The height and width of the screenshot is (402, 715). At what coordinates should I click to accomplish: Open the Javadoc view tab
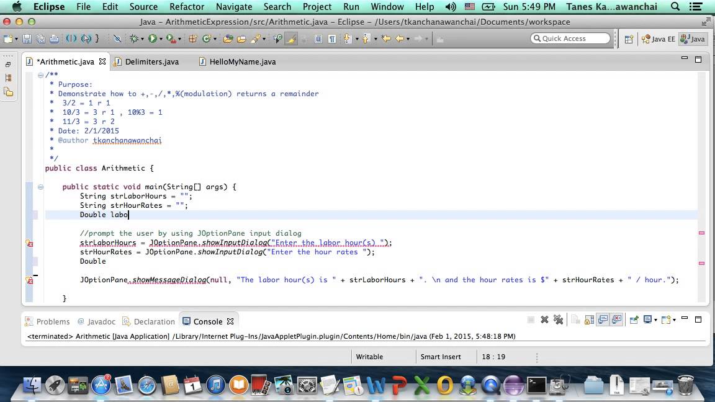click(x=96, y=321)
